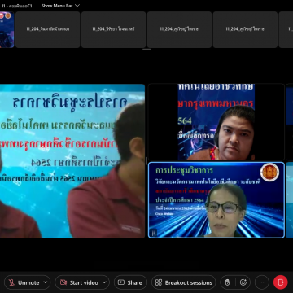The height and width of the screenshot is (293, 293).
Task: Start video with the camera button
Action: coord(79,282)
